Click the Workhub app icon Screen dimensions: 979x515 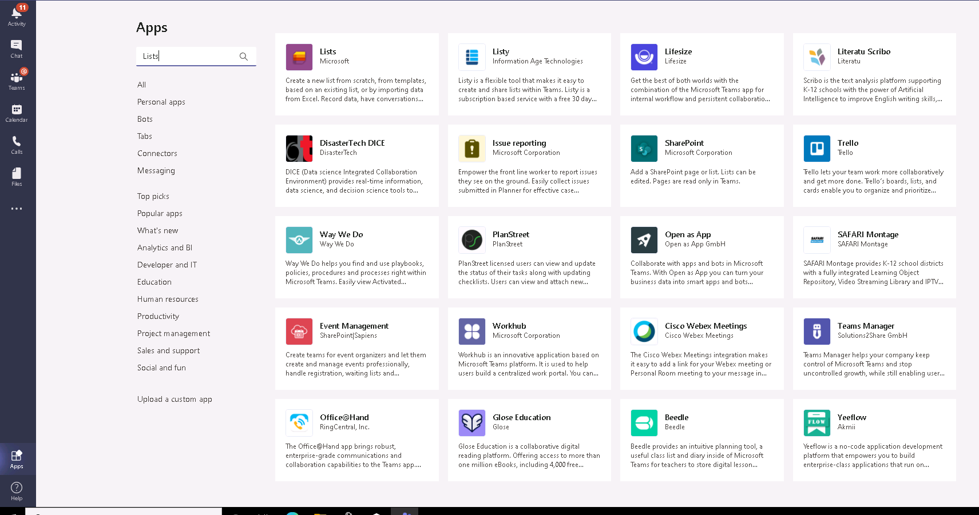pos(472,332)
